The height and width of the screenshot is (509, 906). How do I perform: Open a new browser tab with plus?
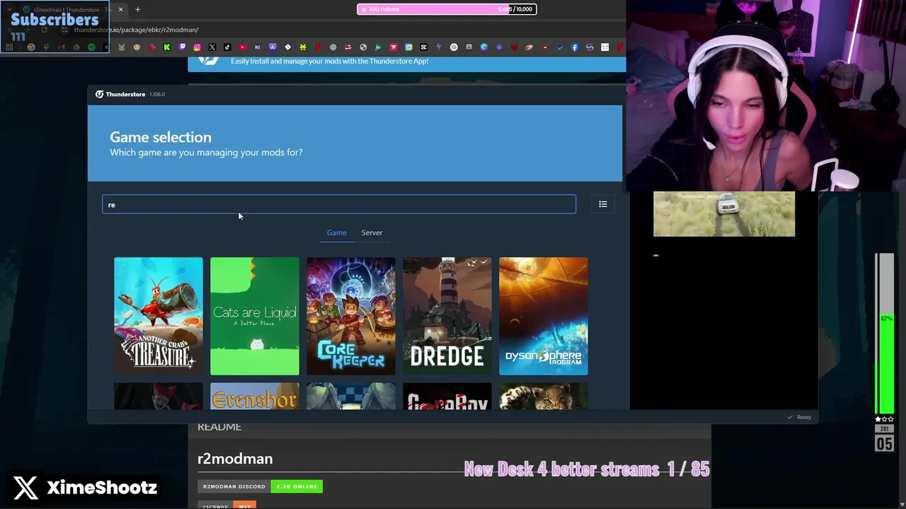[x=137, y=9]
